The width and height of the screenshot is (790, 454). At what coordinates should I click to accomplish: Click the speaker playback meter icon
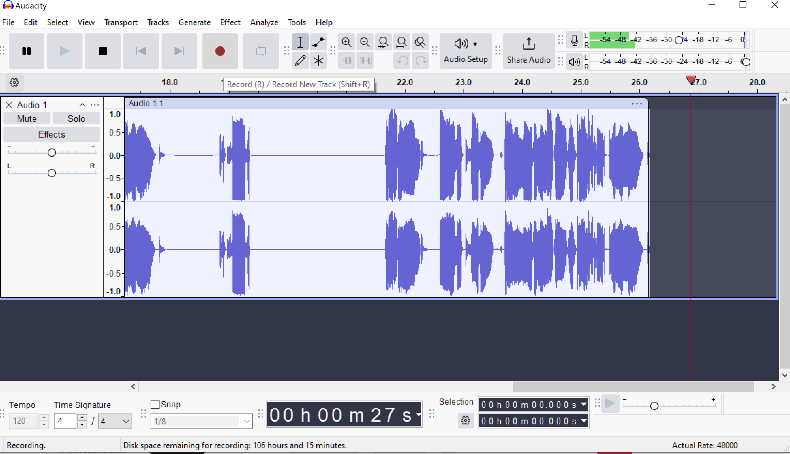[574, 62]
